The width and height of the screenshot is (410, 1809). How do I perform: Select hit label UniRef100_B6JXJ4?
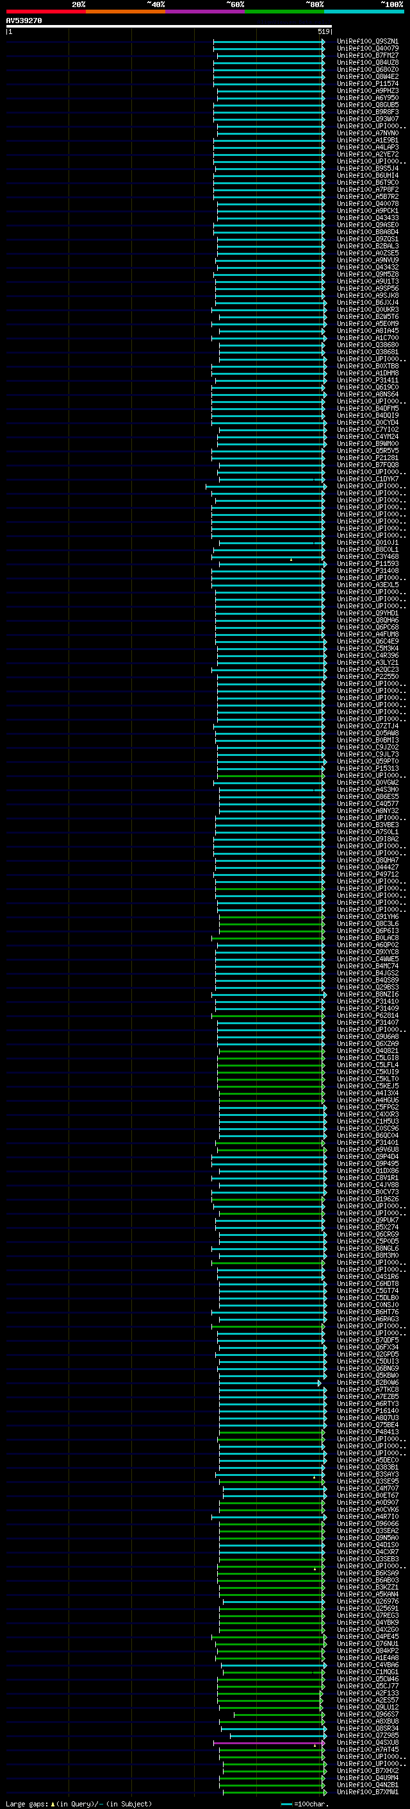click(368, 303)
